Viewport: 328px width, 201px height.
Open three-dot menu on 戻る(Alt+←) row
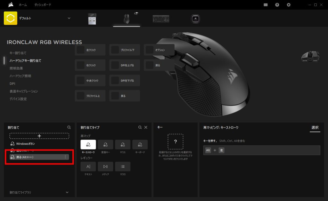[x=65, y=157]
